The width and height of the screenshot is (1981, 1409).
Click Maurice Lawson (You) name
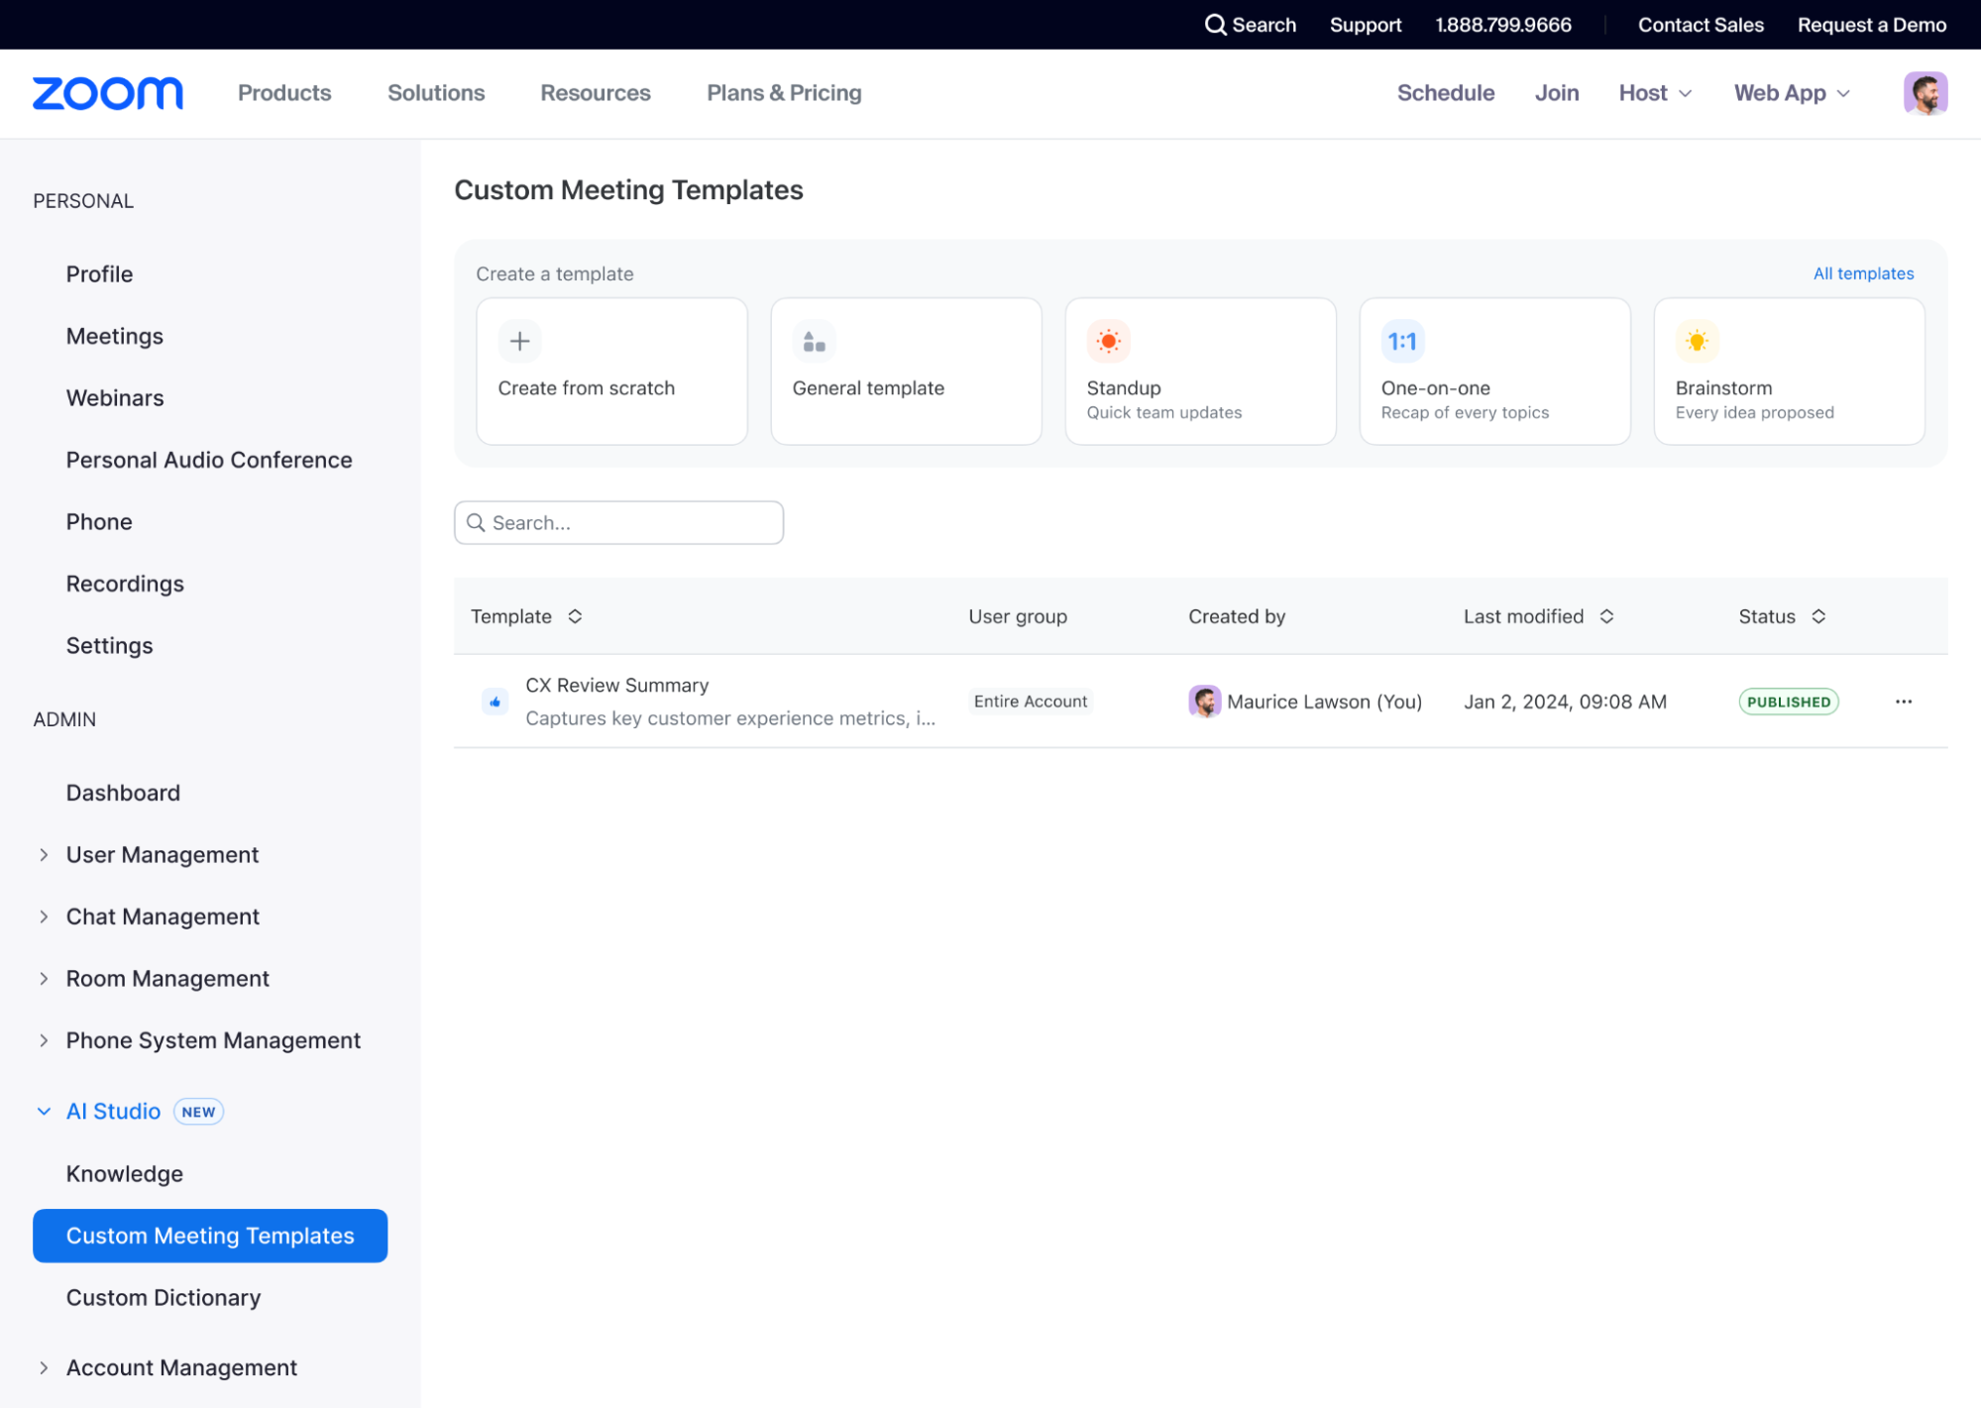1324,703
